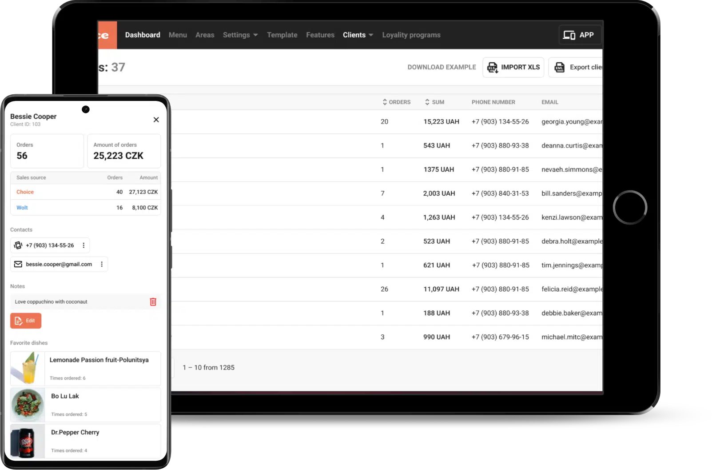The image size is (712, 470).
Task: Click the DOWNLOAD EXAMPLE link
Action: click(x=442, y=67)
